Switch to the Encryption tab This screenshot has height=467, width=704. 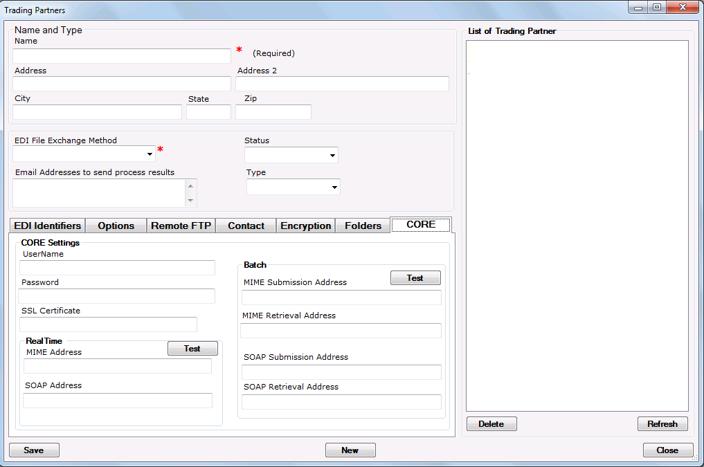(x=305, y=226)
